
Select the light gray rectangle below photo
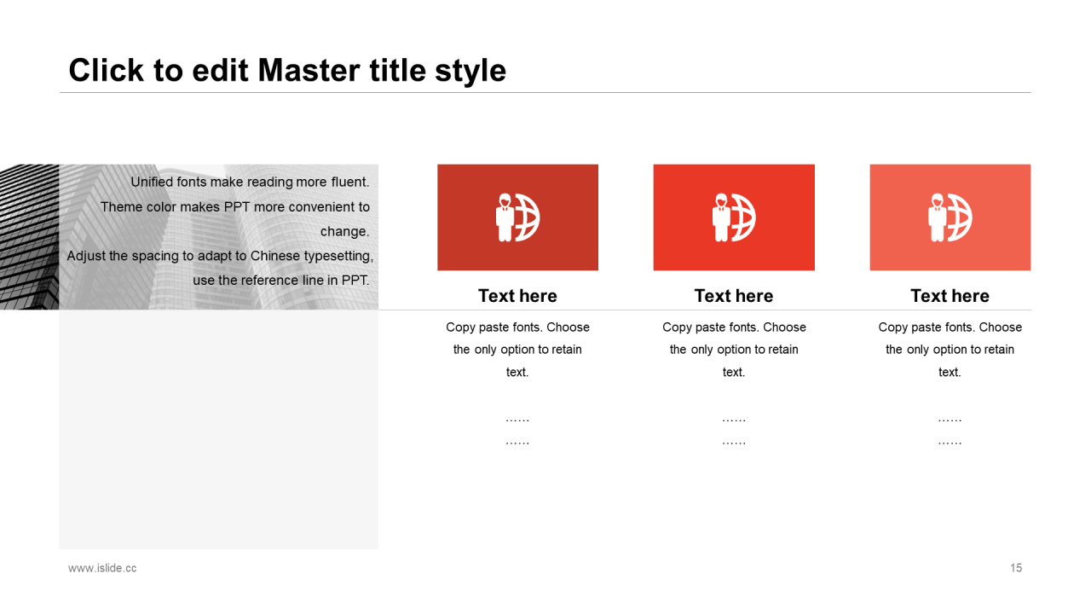218,429
